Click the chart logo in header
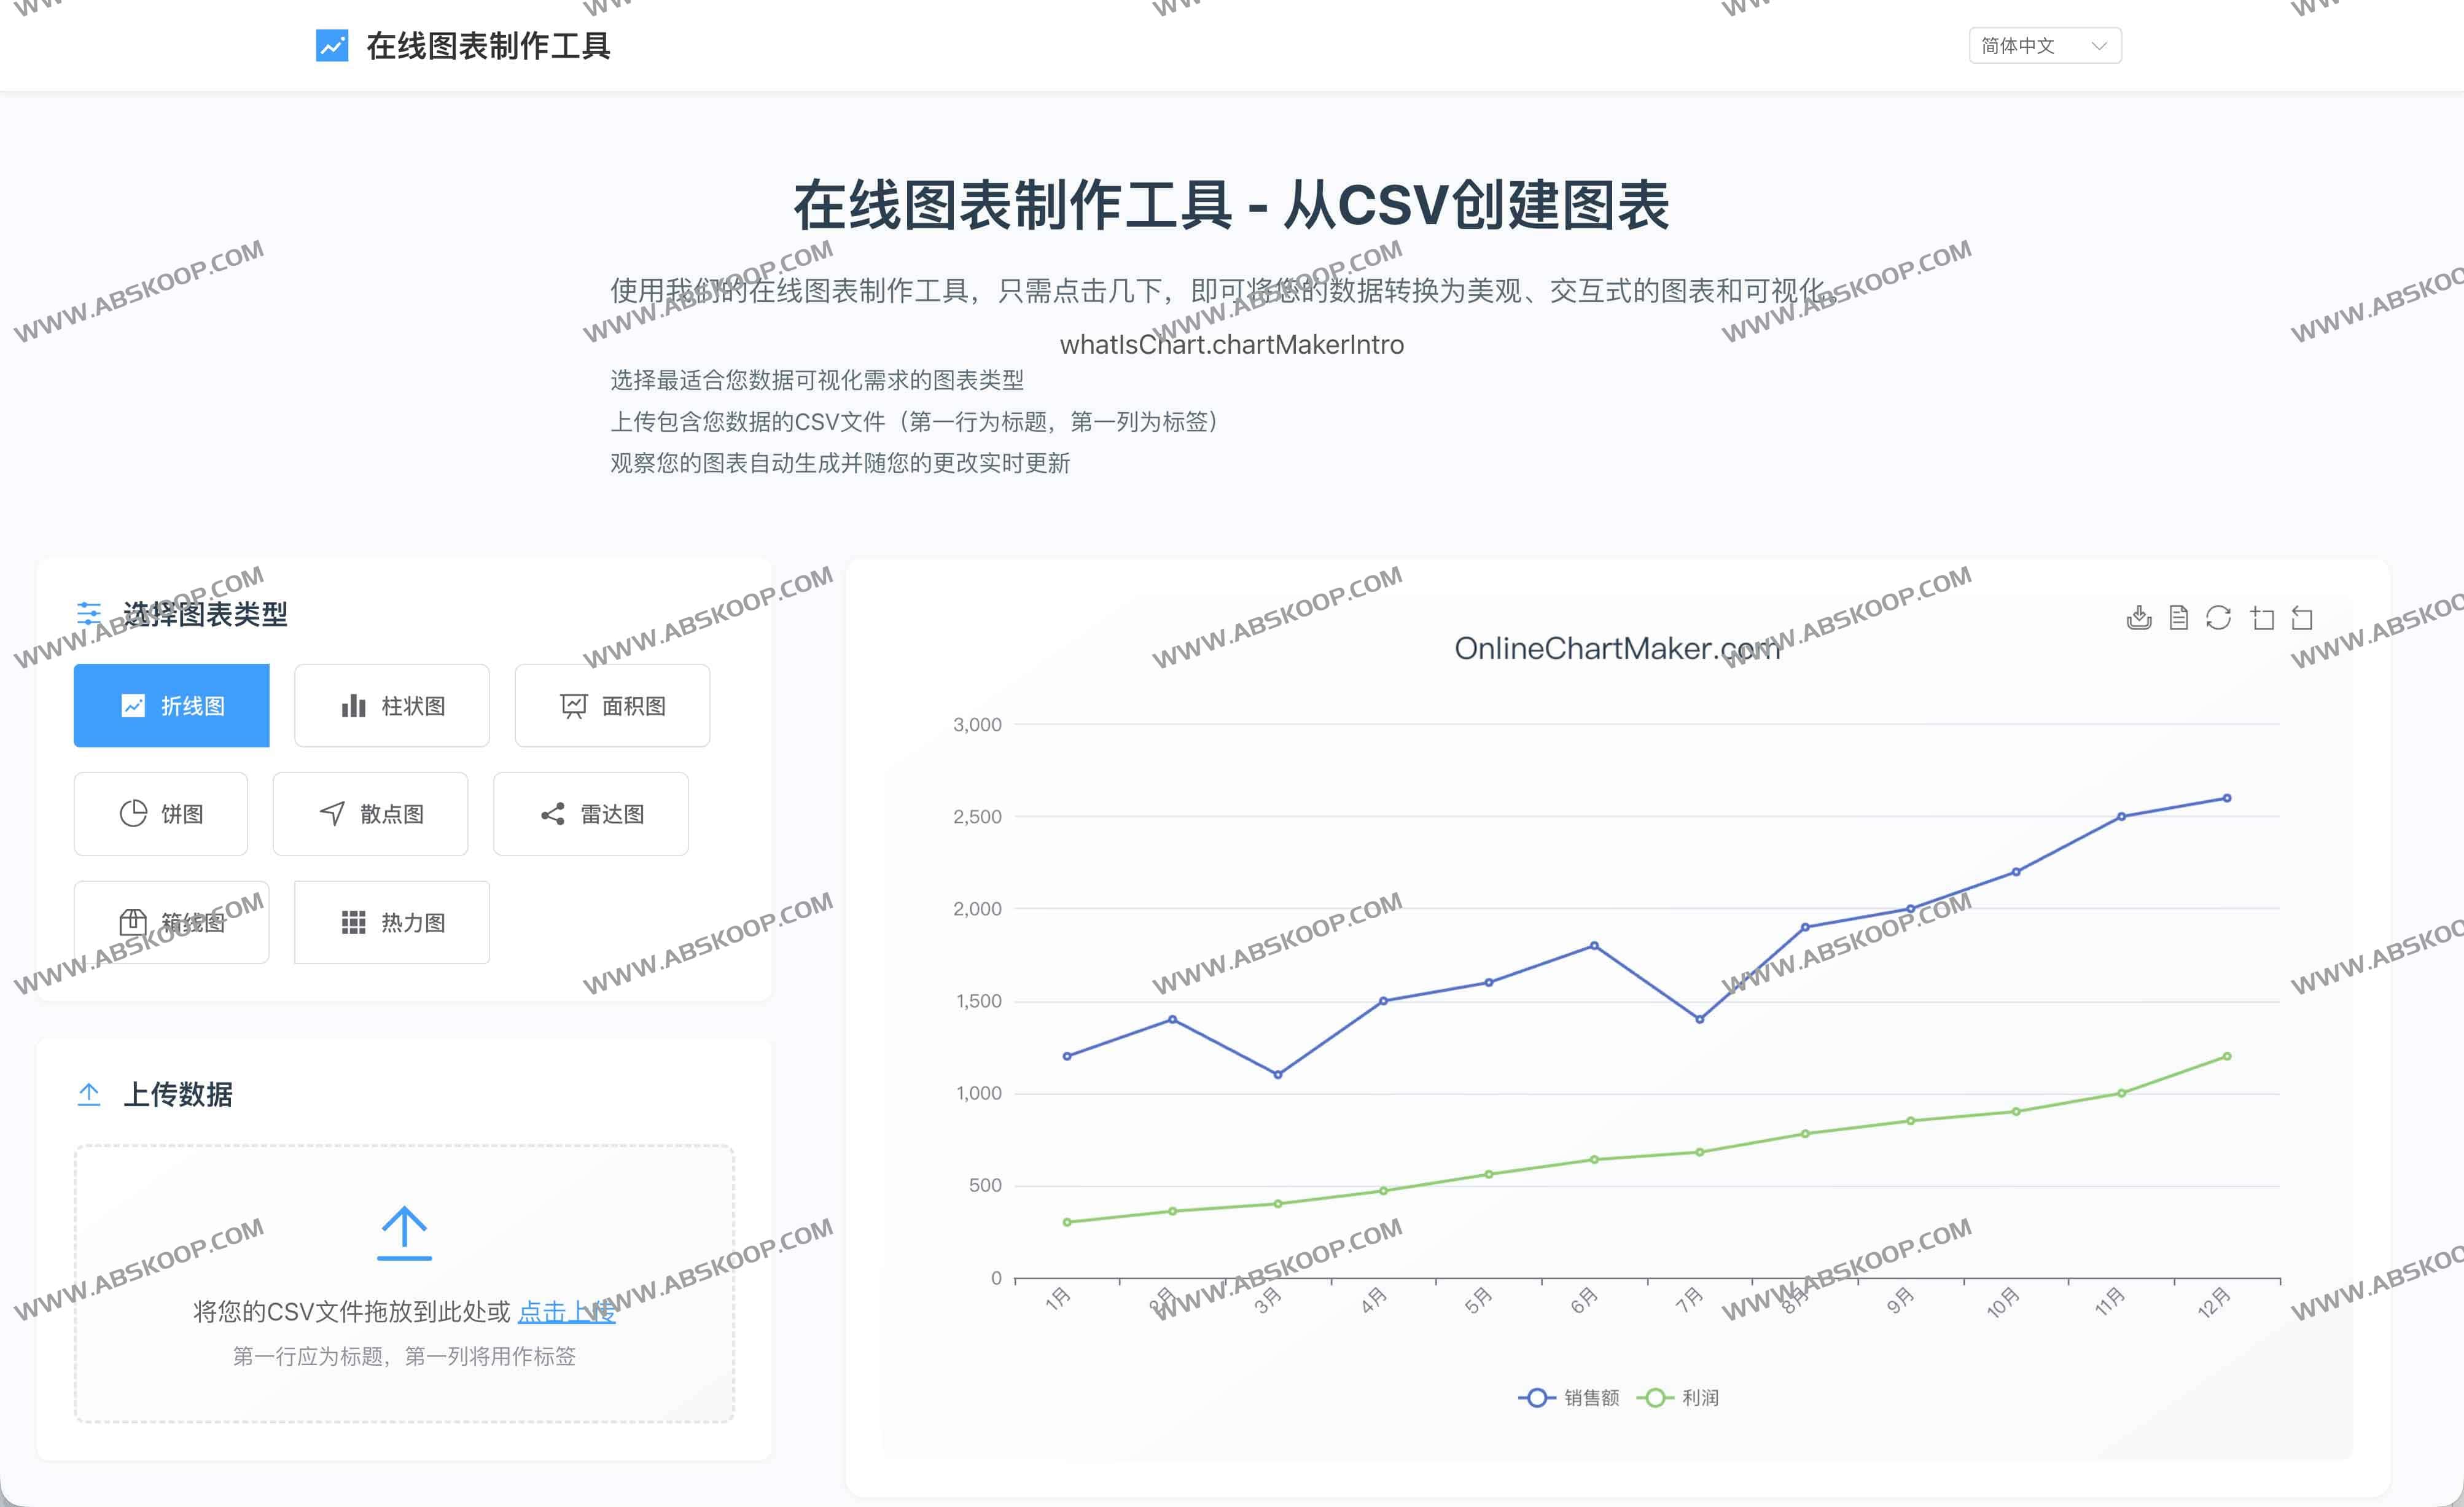Image resolution: width=2464 pixels, height=1507 pixels. [x=332, y=46]
